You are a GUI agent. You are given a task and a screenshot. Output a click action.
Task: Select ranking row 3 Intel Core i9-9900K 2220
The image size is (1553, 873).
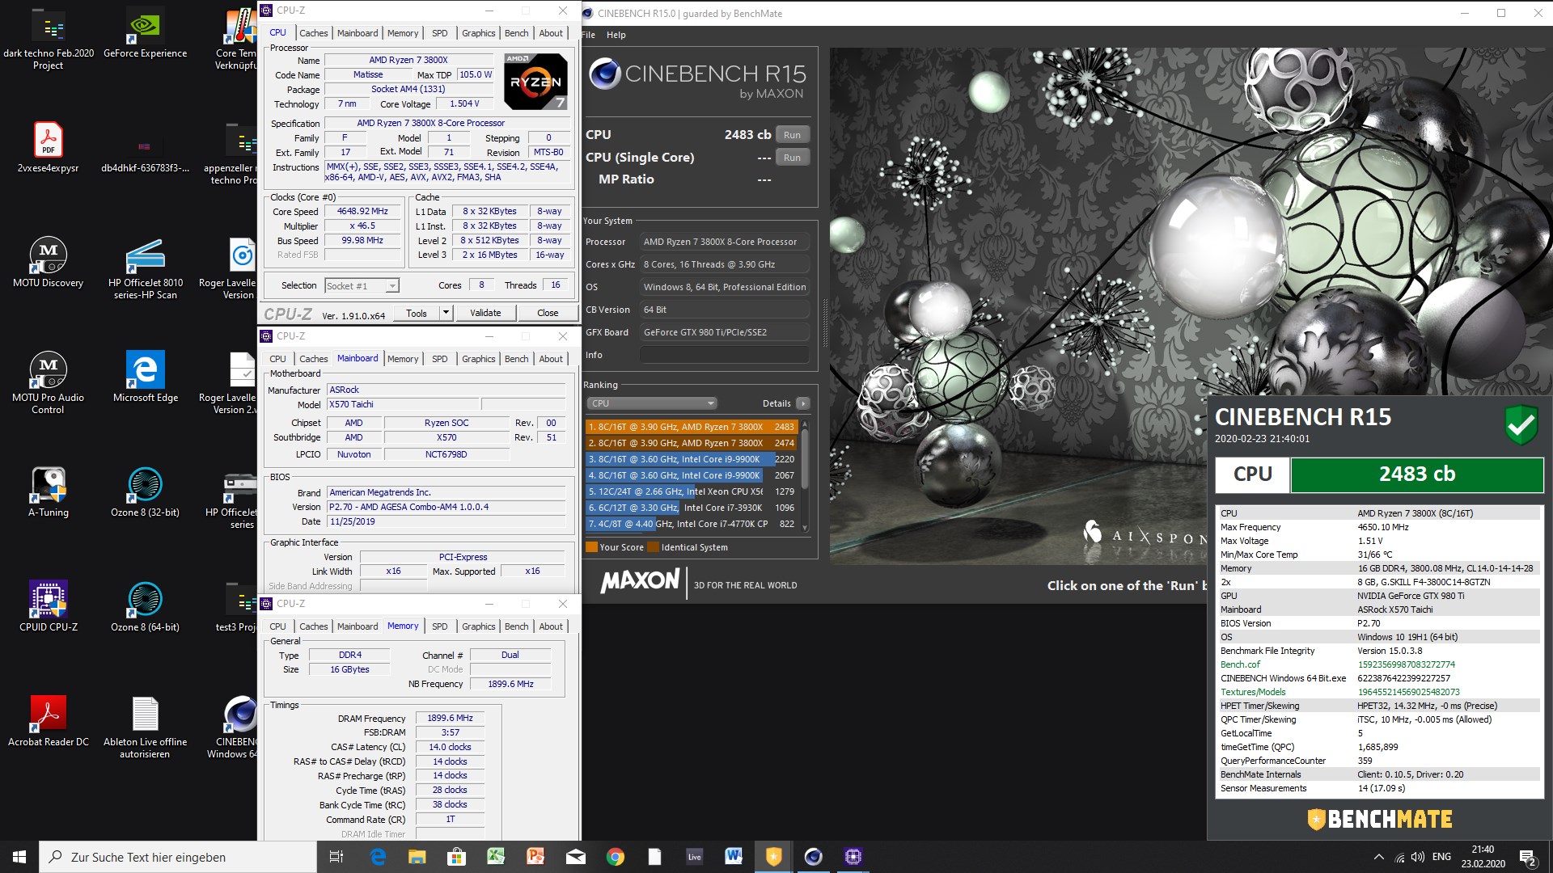(692, 459)
